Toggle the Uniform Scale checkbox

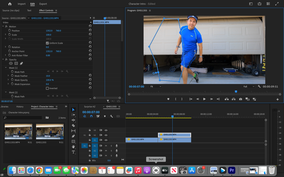[47, 43]
